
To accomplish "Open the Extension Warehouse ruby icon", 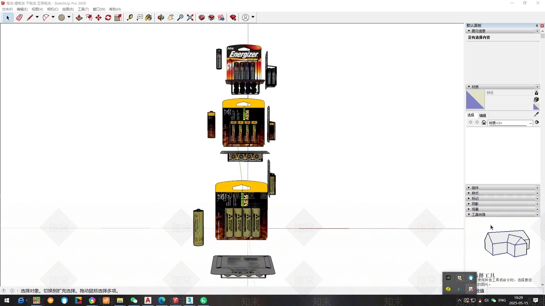I will tap(212, 18).
